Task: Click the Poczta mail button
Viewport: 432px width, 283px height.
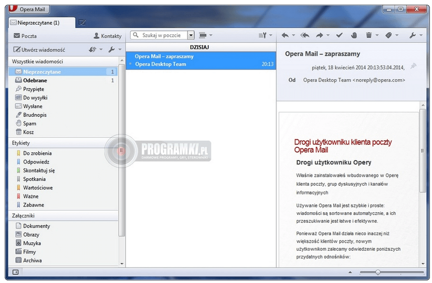Action: tap(25, 36)
